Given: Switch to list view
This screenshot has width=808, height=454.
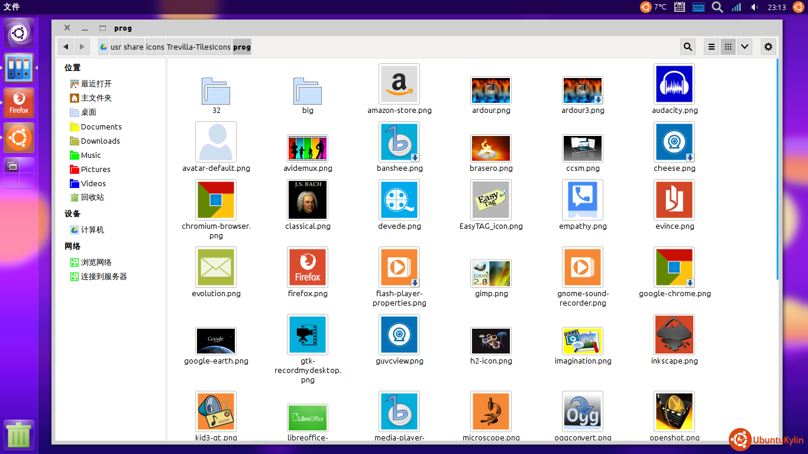Looking at the screenshot, I should [712, 47].
